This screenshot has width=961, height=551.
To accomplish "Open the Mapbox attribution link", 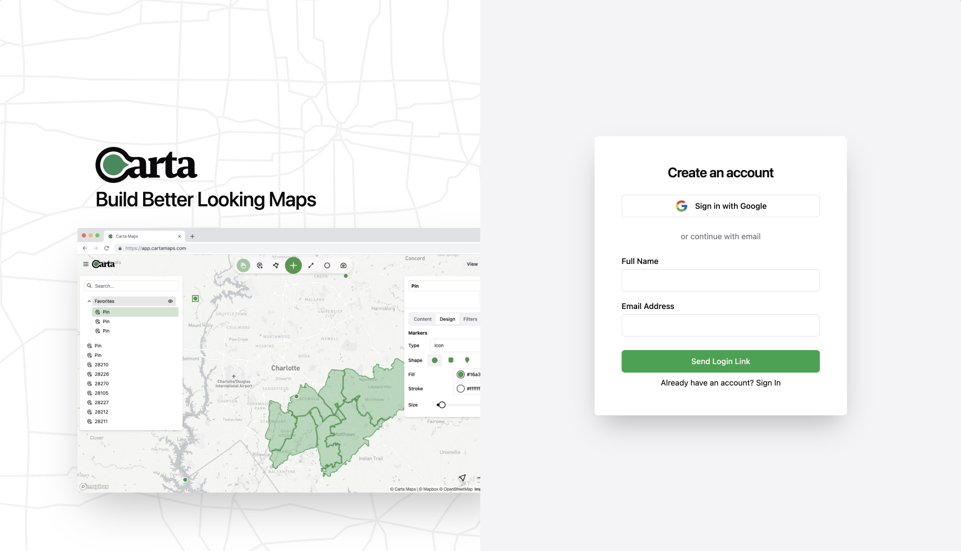I will [429, 489].
